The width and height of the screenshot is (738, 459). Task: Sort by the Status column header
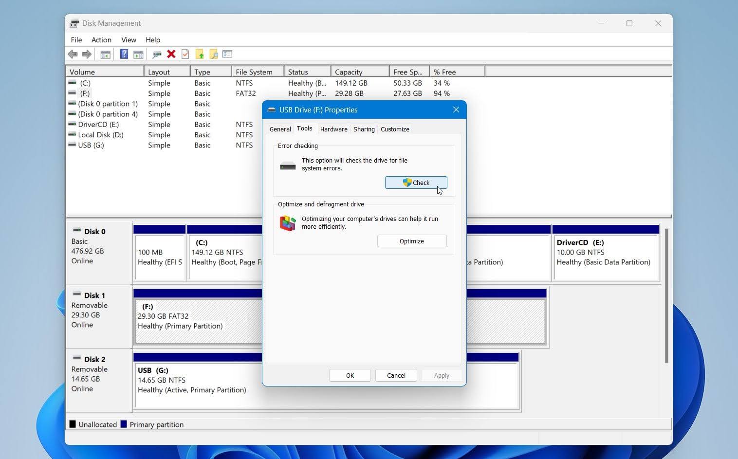tap(308, 72)
